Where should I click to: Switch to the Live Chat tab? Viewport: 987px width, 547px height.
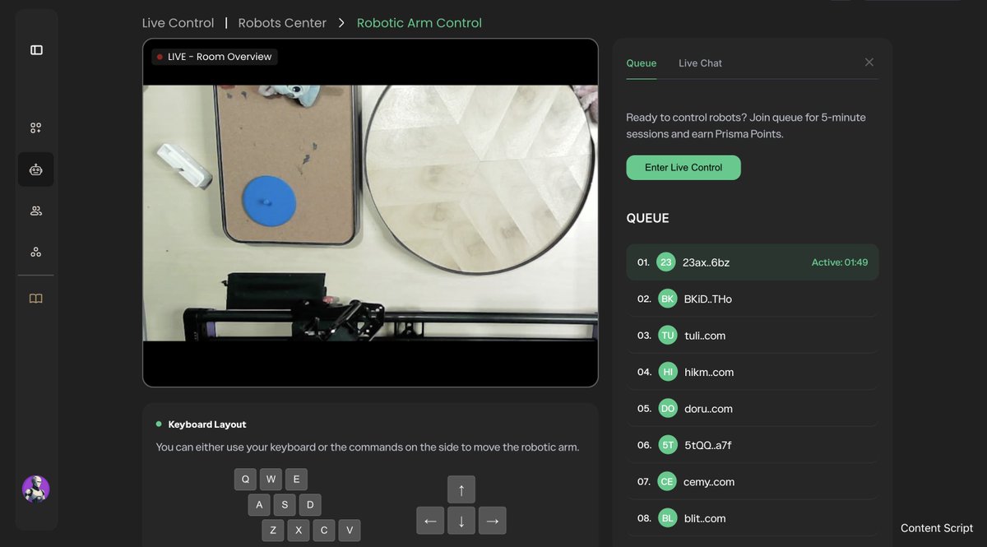pos(700,63)
